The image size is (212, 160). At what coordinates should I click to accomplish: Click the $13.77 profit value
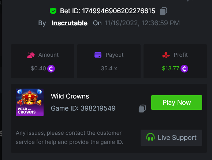click(x=171, y=68)
